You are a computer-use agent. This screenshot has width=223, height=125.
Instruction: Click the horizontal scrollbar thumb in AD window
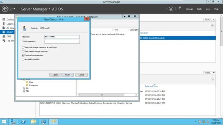102,95
